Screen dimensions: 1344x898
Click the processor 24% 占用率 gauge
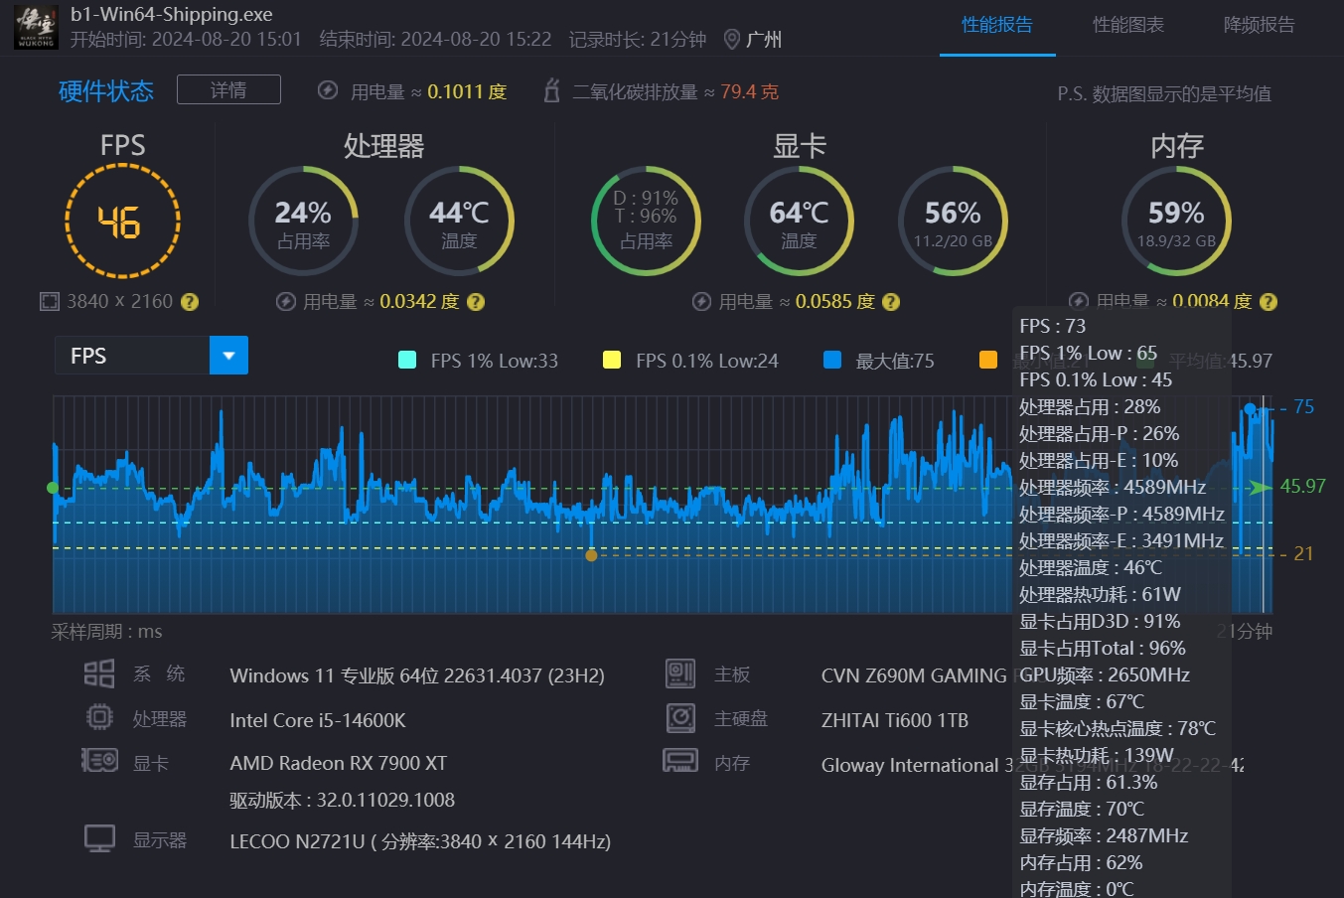pos(303,221)
